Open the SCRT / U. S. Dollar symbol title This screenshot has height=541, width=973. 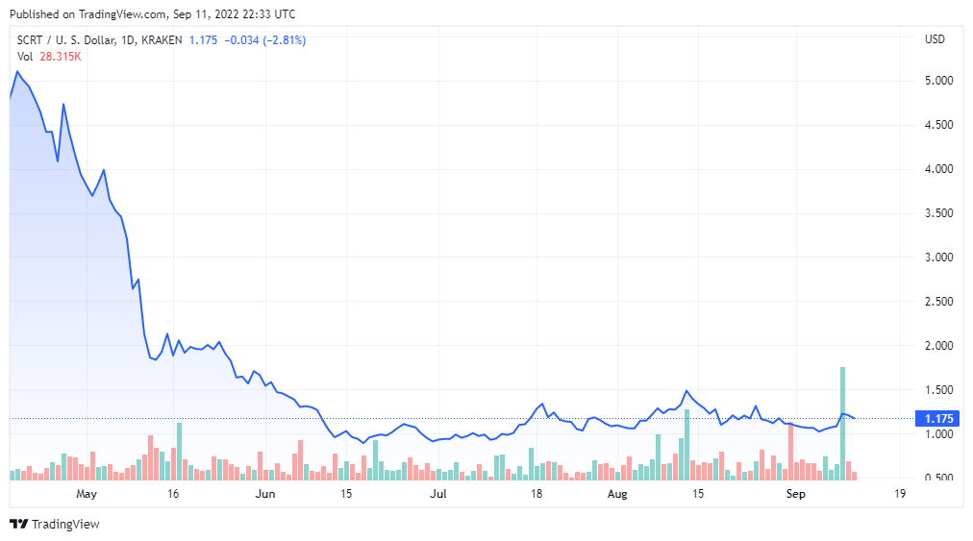[x=73, y=39]
